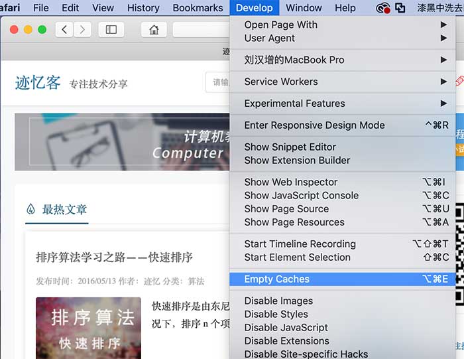Close the open Develop menu
The image size is (464, 359).
(x=254, y=8)
